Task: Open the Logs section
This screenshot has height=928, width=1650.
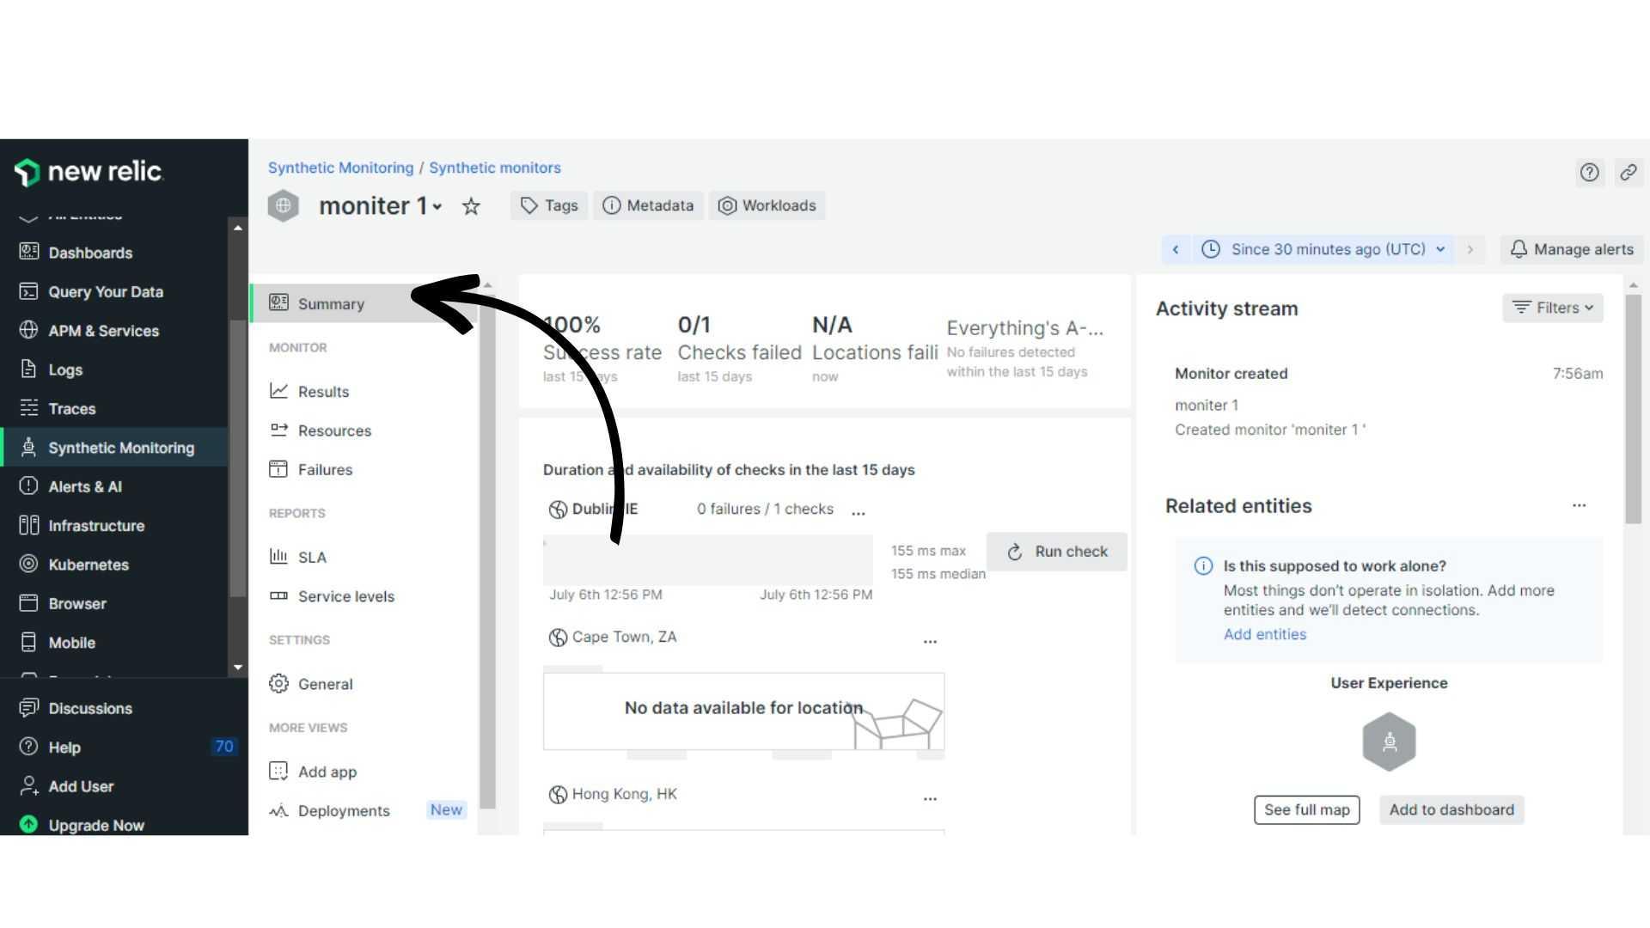Action: (x=65, y=369)
